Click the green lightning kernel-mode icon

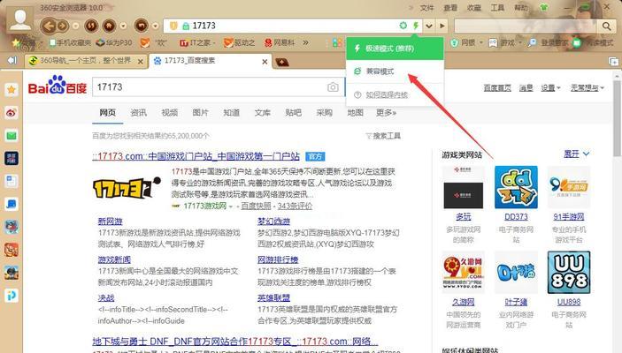click(415, 26)
